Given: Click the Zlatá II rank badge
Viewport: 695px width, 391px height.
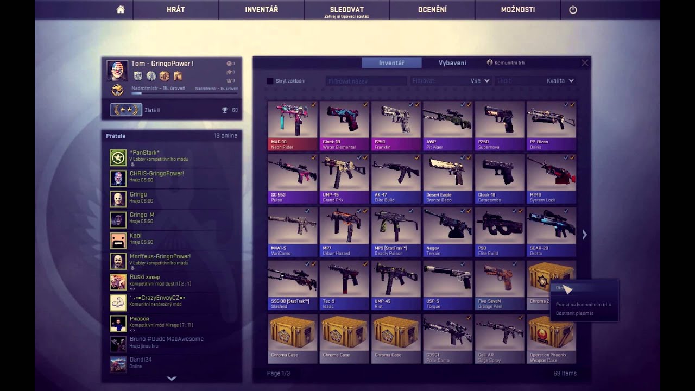Looking at the screenshot, I should (126, 110).
